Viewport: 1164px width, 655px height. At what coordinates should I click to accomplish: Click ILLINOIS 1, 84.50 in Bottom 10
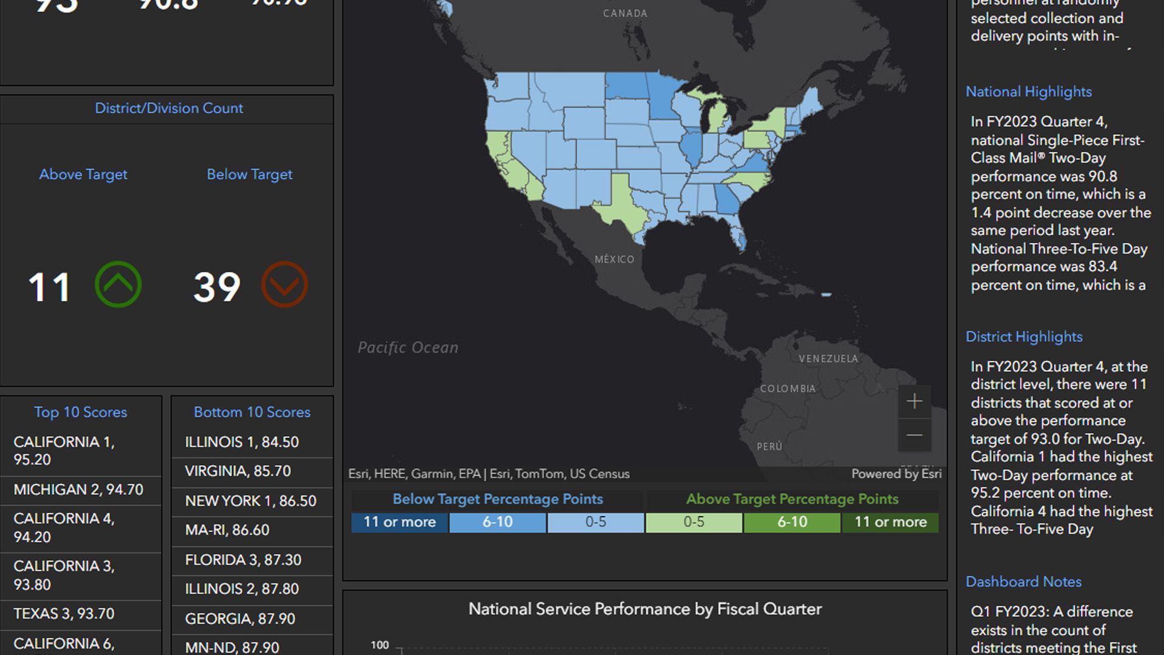[x=242, y=442]
